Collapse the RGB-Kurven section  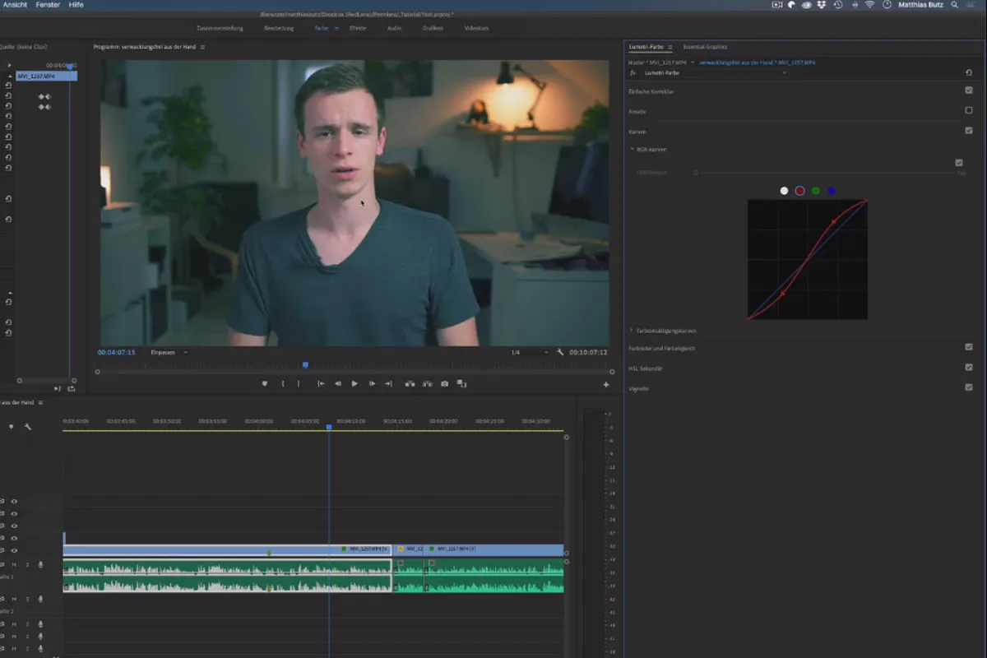(632, 150)
